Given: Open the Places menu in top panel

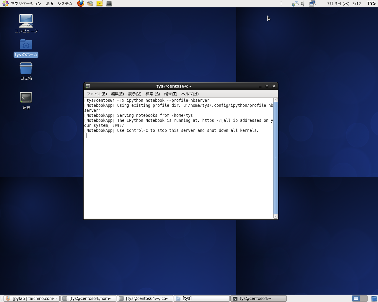Looking at the screenshot, I should pos(49,4).
